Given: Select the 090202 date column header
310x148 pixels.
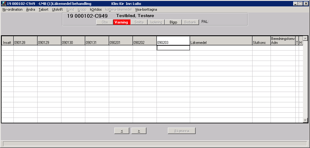Looking at the screenshot, I should pos(145,41).
